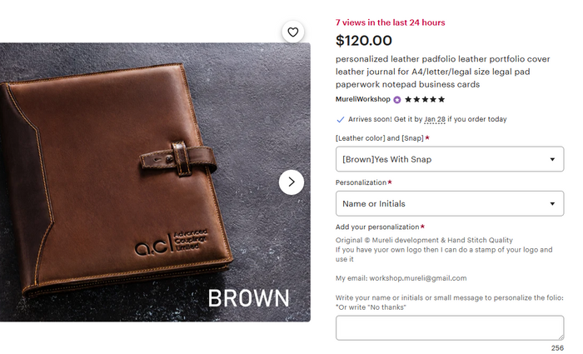Click the 7 views in last 24 hours notice
Viewport: 583px width, 354px height.
pos(390,22)
